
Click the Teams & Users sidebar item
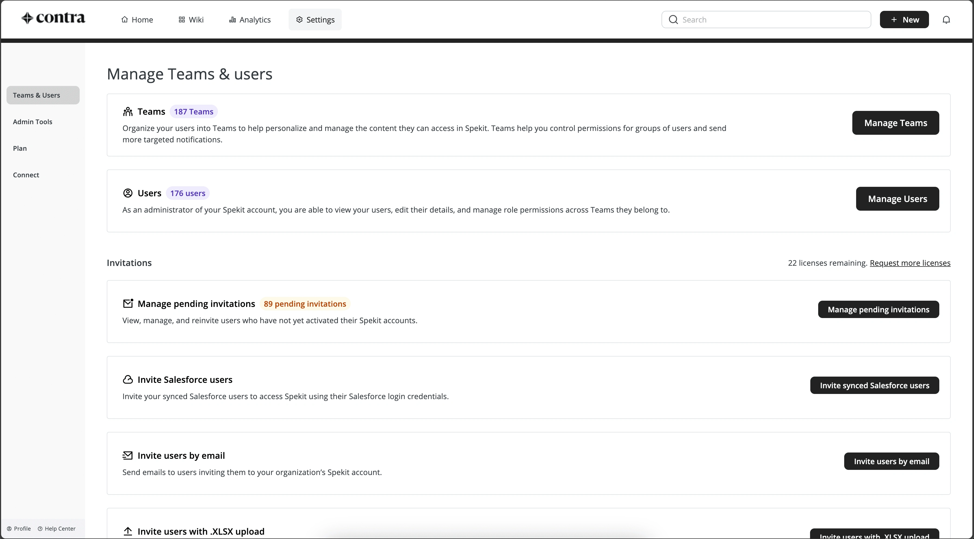coord(43,95)
